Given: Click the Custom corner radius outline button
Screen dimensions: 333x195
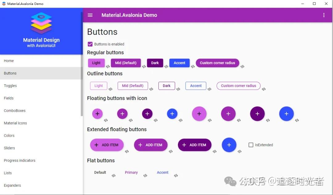Looking at the screenshot, I should [x=238, y=86].
